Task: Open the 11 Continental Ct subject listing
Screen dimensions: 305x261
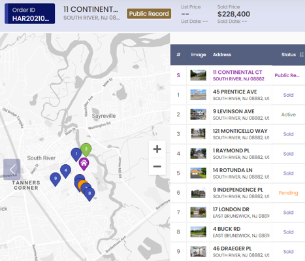Action: pyautogui.click(x=238, y=75)
